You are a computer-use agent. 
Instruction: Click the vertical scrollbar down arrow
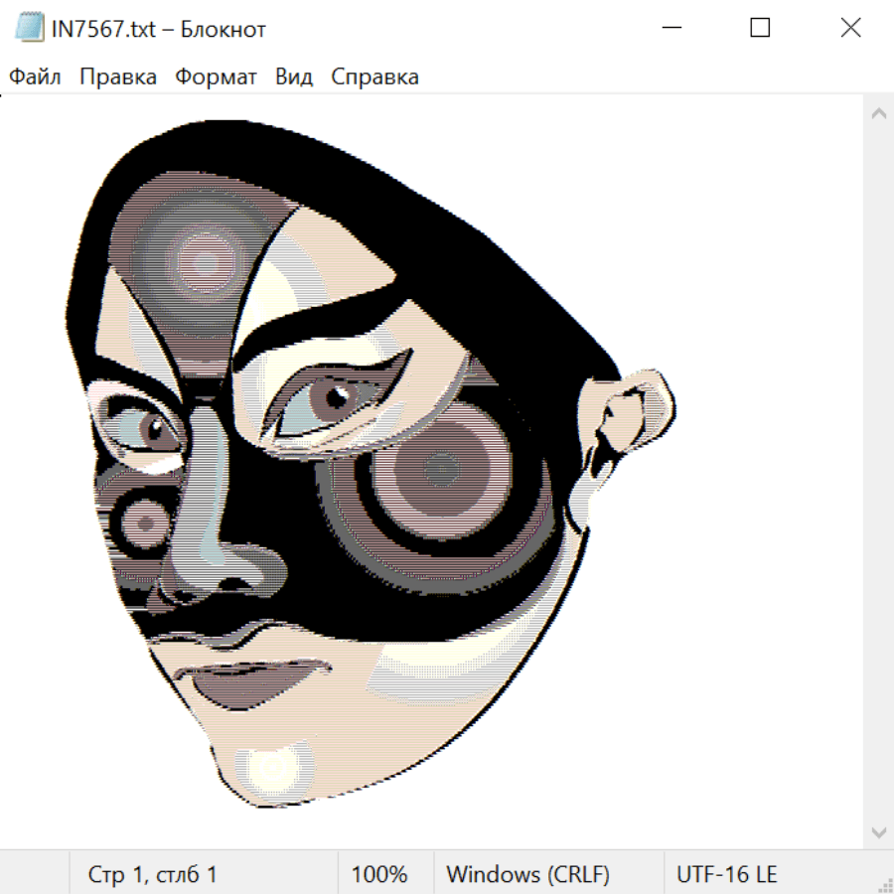[878, 831]
